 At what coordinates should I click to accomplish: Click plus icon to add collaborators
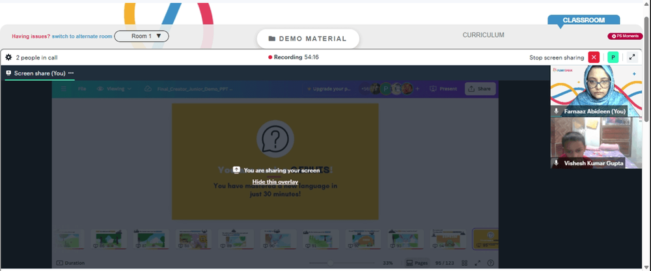(x=417, y=89)
